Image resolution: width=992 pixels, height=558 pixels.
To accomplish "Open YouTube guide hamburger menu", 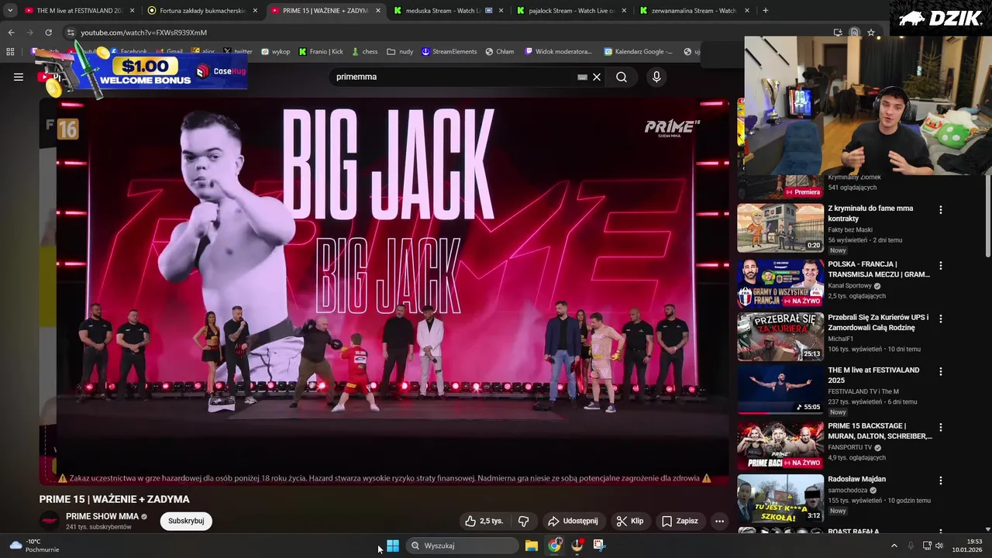I will 19,77.
